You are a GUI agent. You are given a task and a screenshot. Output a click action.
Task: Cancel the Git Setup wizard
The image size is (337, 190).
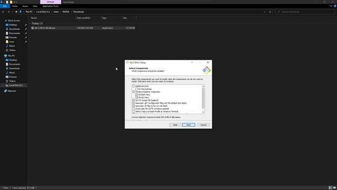[203, 125]
